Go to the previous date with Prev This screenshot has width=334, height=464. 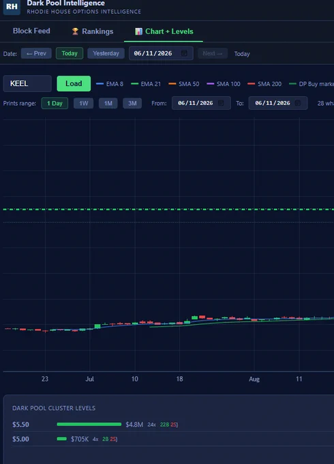[36, 53]
